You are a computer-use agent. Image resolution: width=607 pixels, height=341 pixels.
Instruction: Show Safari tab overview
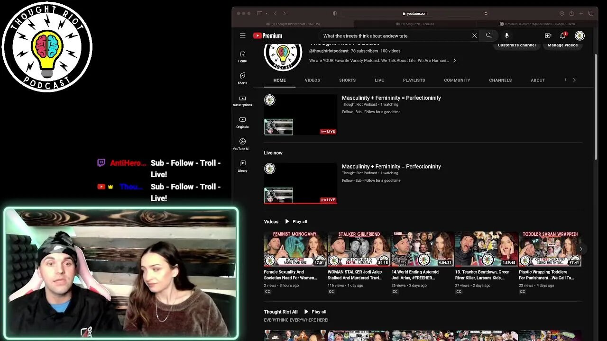coord(590,13)
